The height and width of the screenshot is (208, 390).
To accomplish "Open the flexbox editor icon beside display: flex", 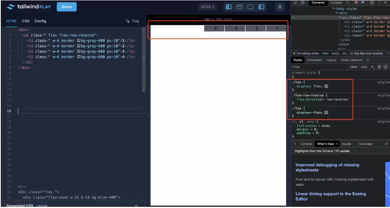I will (326, 86).
